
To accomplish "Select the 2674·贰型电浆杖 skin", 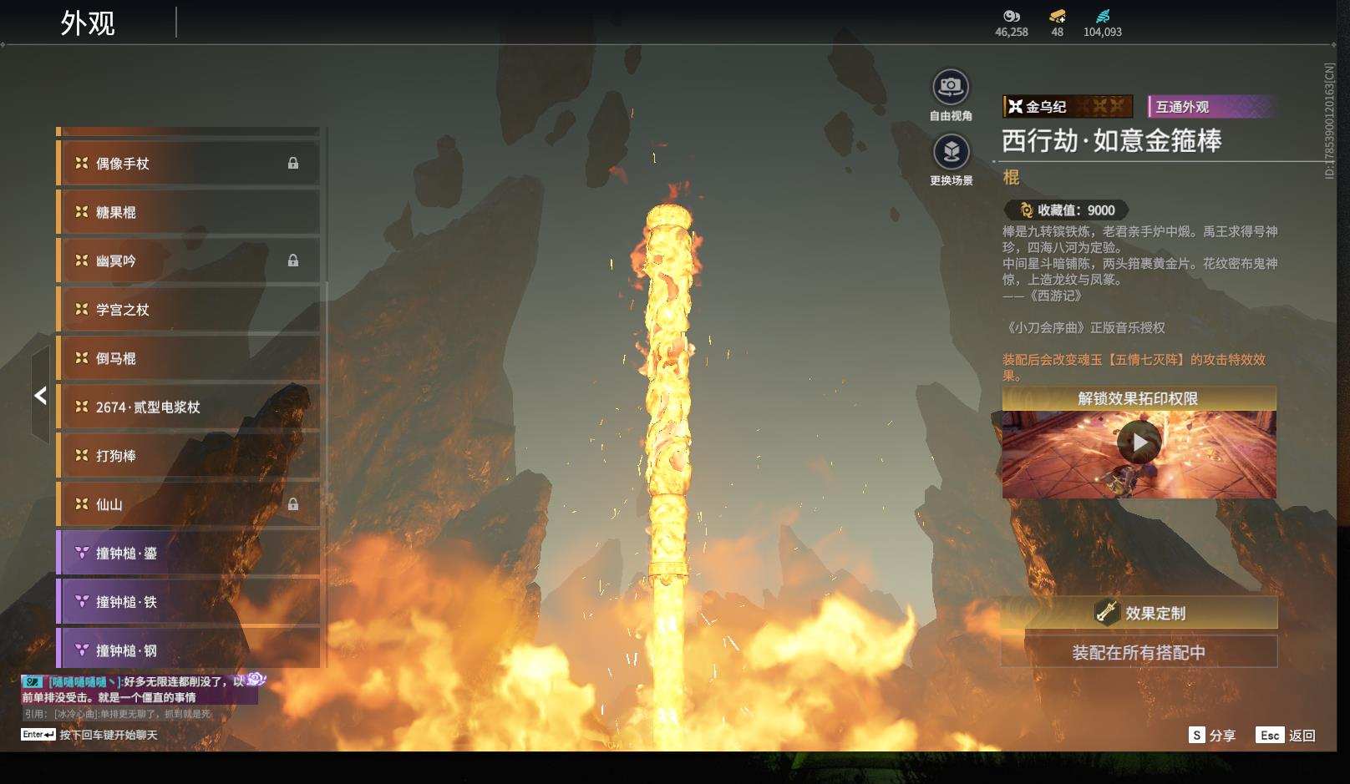I will pos(188,407).
